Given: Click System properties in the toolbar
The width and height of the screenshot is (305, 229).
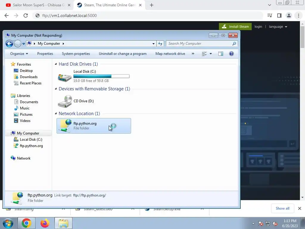Looking at the screenshot, I should pyautogui.click(x=76, y=54).
